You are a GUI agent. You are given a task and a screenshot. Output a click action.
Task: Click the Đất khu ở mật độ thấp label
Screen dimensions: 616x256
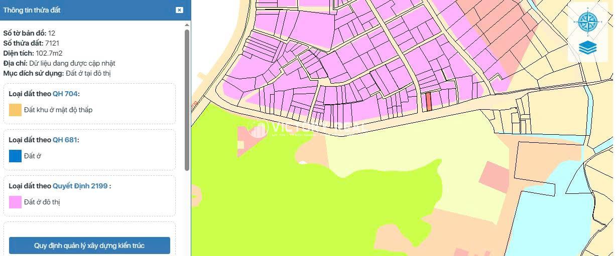click(x=58, y=110)
